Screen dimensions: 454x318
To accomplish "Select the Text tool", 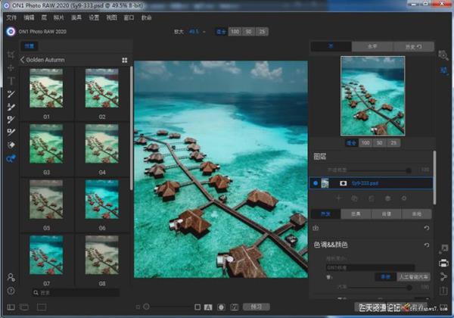I will click(11, 81).
